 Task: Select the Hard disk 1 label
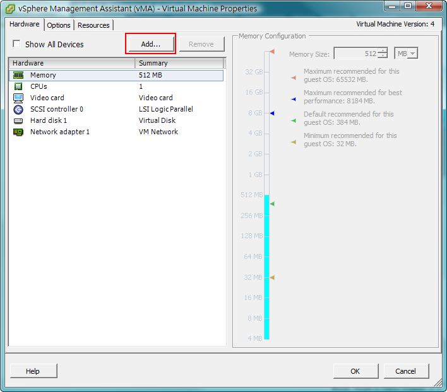(x=49, y=120)
